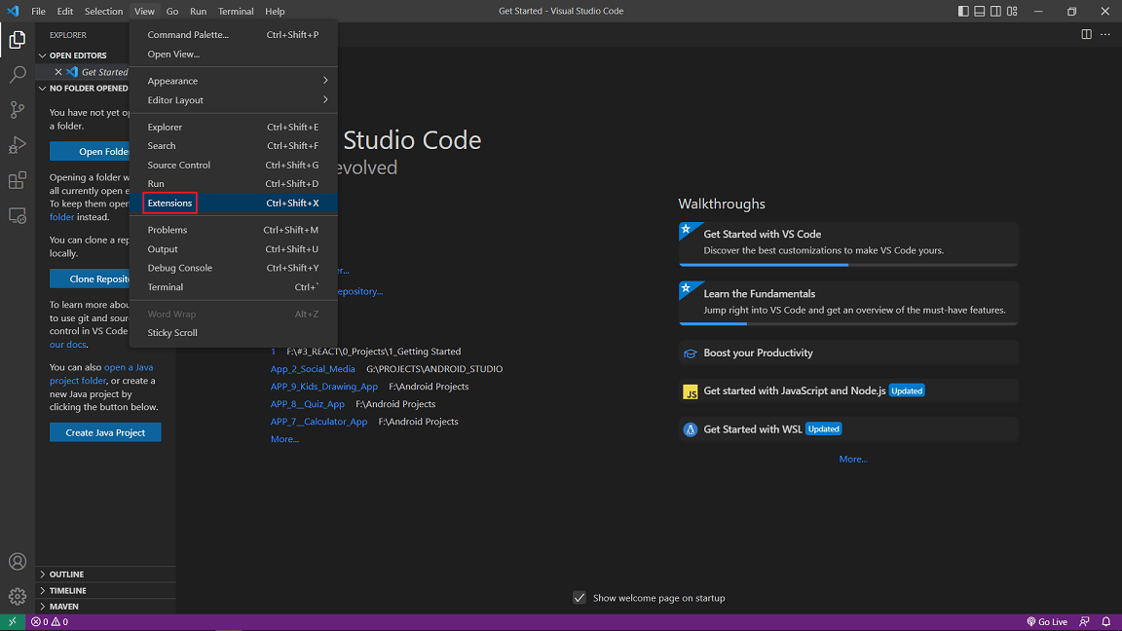The image size is (1122, 631).
Task: Open the Remote Explorer activity bar icon
Action: pyautogui.click(x=18, y=215)
